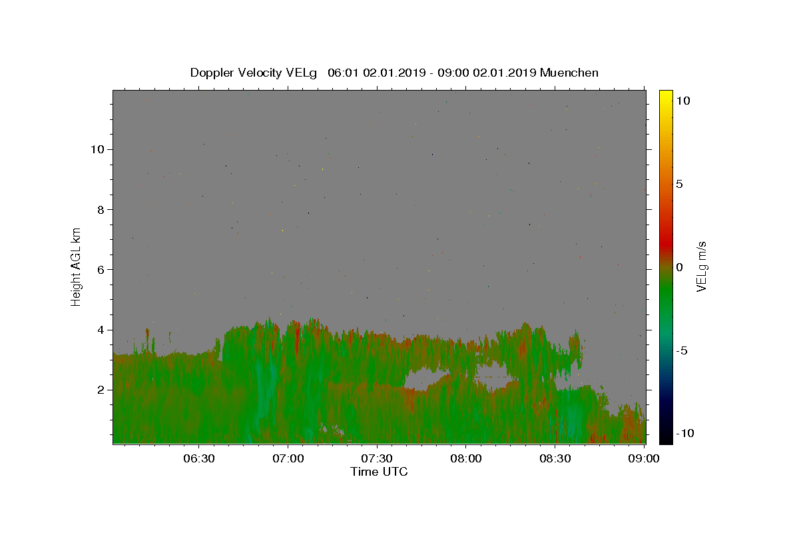
Task: Click the 08:00 time tick label
Action: tap(466, 458)
